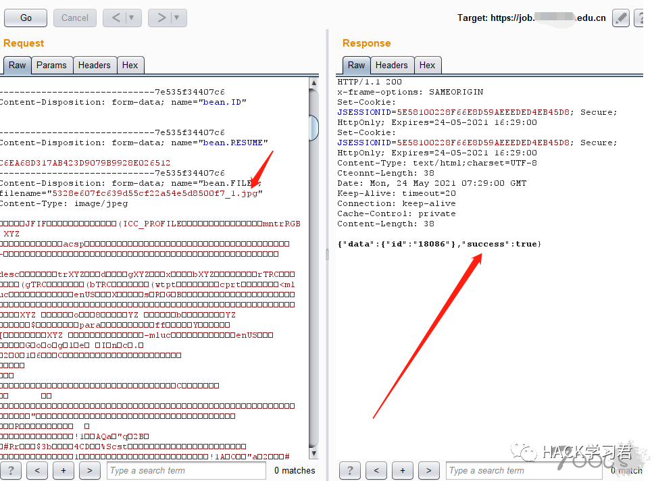
Task: Show the Response Headers tab
Action: click(x=391, y=66)
